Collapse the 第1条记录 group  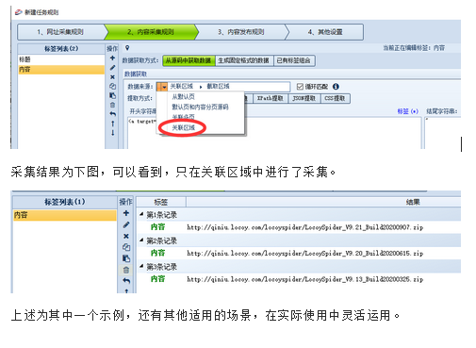141,214
